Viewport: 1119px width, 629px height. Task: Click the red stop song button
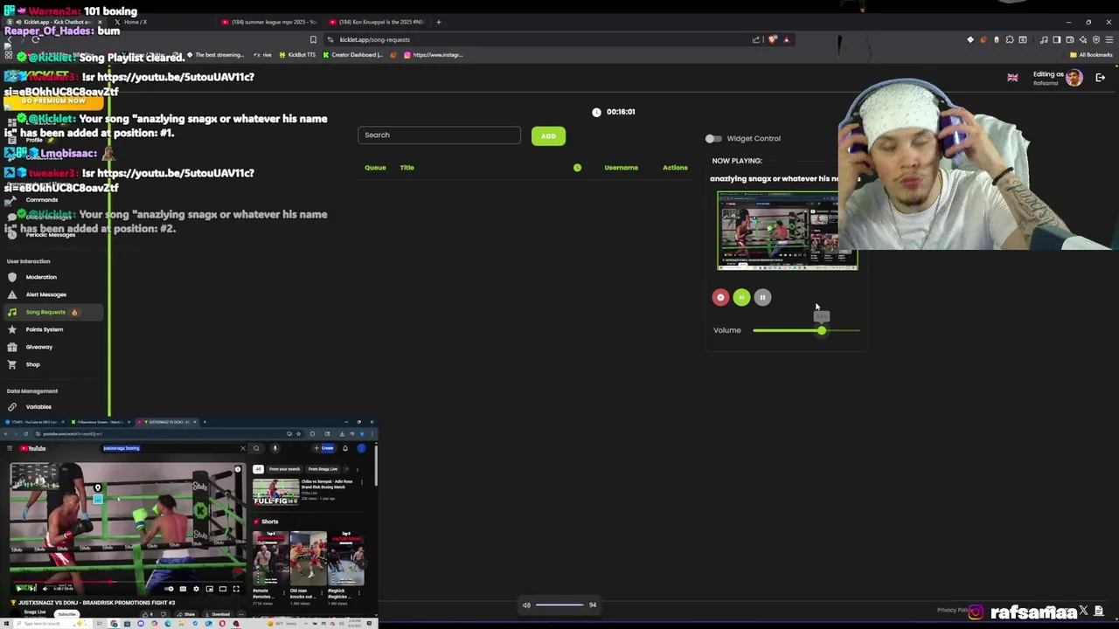click(x=720, y=297)
